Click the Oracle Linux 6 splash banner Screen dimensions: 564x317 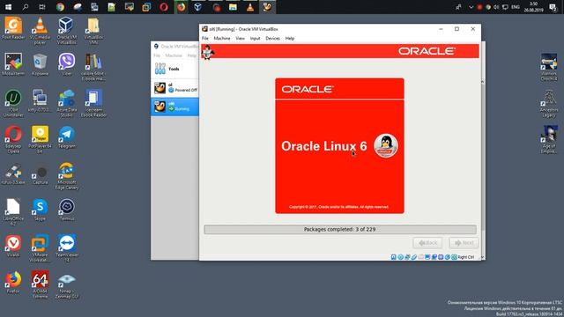[339, 145]
